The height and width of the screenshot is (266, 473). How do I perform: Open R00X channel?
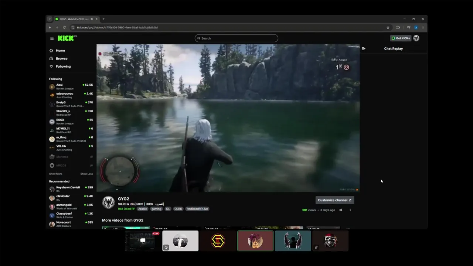coord(71,122)
